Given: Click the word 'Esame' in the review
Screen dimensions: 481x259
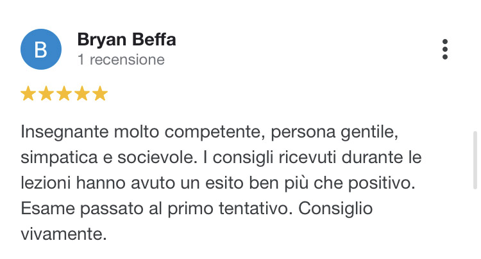Looking at the screenshot, I should (47, 209).
